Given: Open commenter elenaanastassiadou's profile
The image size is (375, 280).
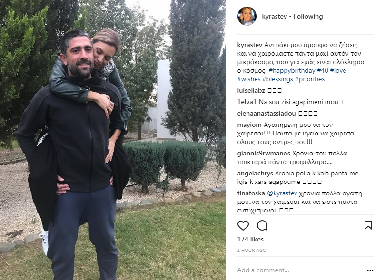Looking at the screenshot, I should (266, 113).
